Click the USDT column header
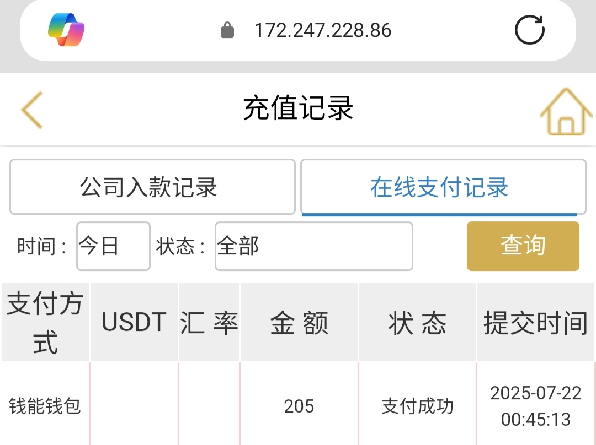 (x=134, y=322)
